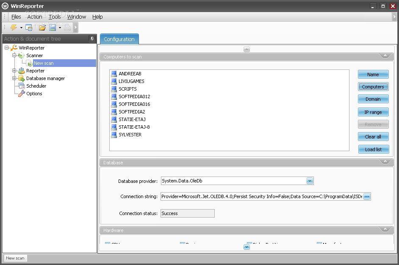Click the open folder toolbar icon

42,28
